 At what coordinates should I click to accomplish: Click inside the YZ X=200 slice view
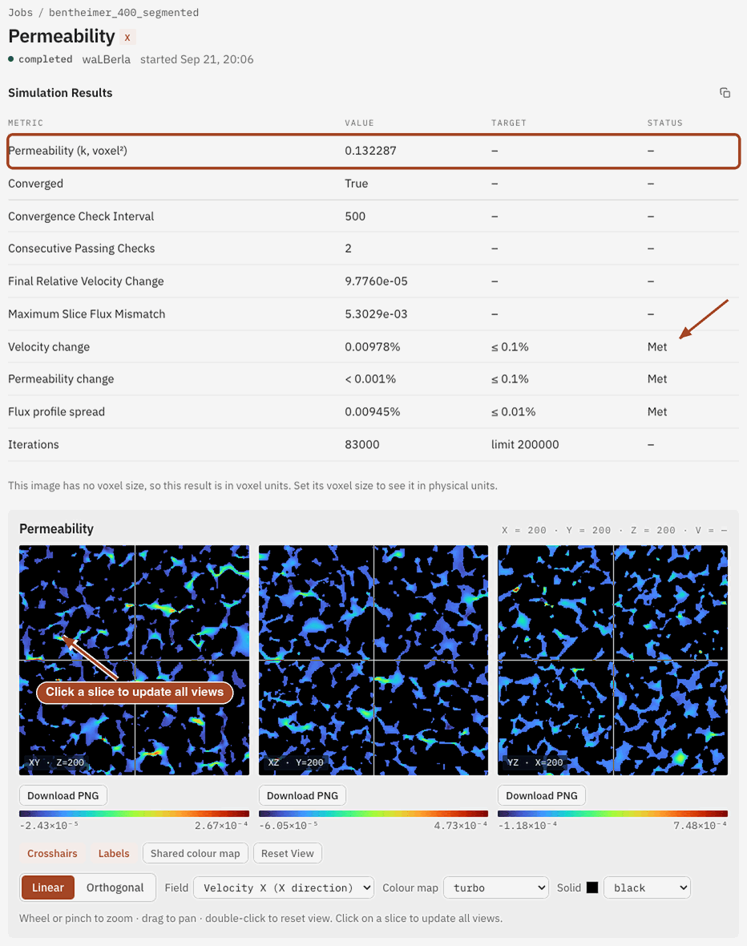[x=612, y=660]
